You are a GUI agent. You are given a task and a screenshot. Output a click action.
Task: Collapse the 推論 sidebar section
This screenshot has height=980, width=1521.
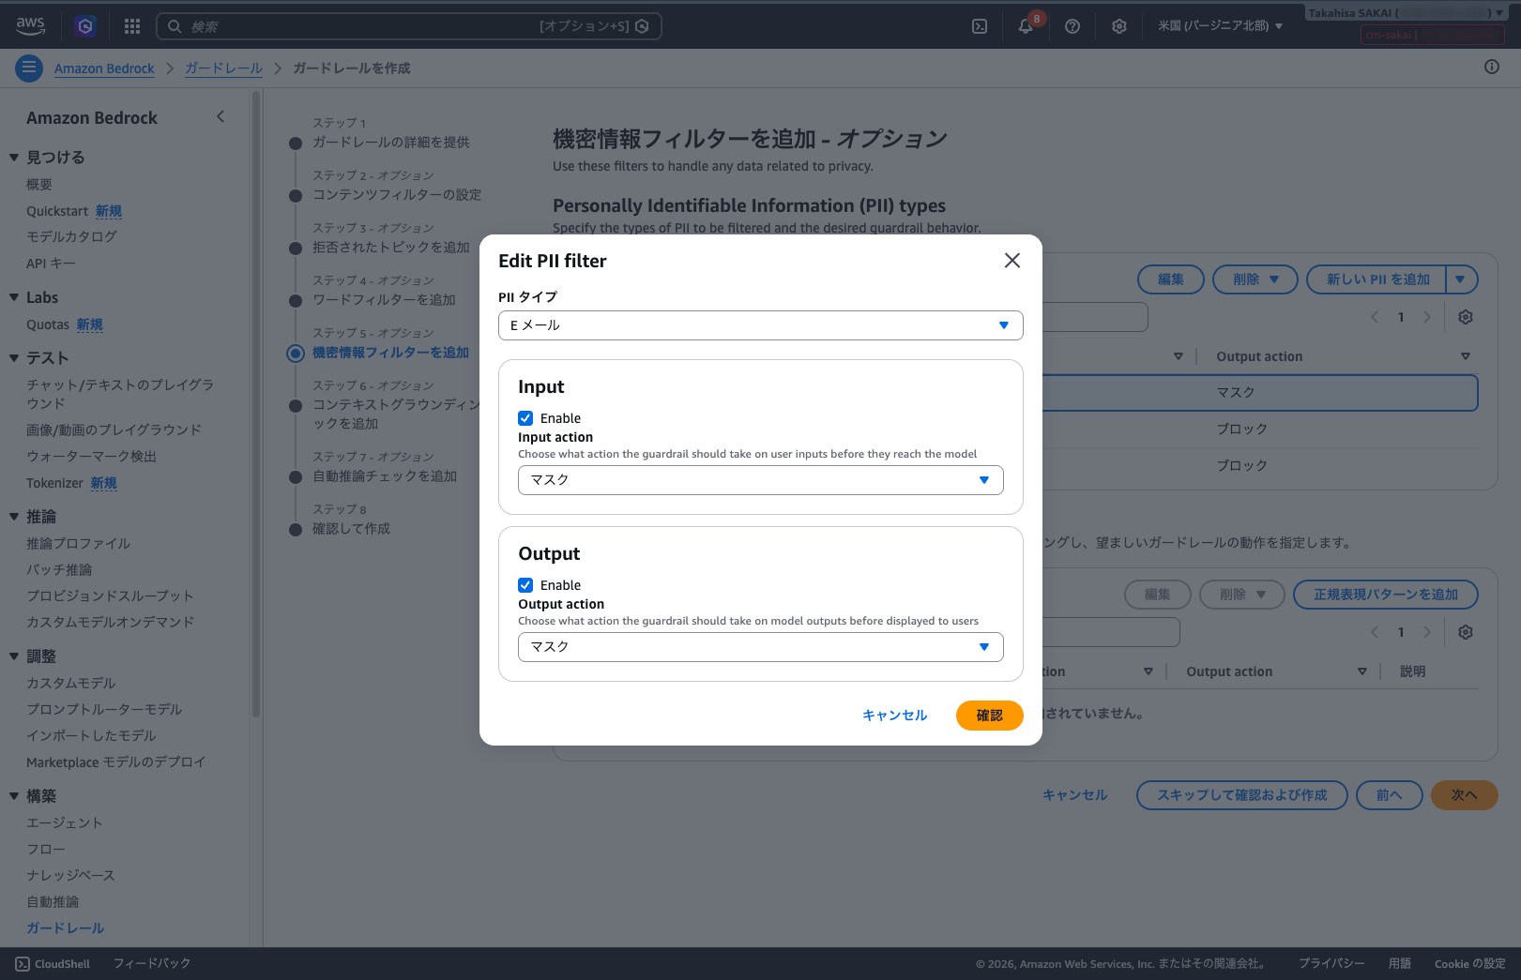click(14, 517)
